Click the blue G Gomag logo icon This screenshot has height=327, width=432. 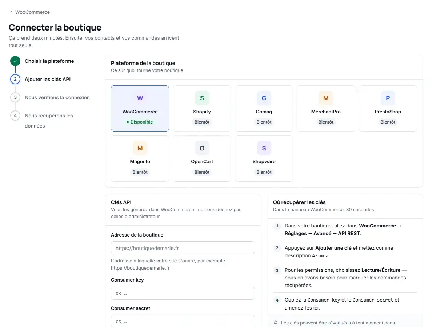(x=264, y=98)
